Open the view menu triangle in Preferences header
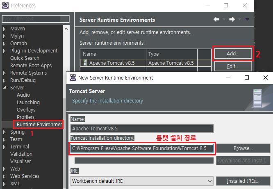The image size is (273, 189). point(247,19)
